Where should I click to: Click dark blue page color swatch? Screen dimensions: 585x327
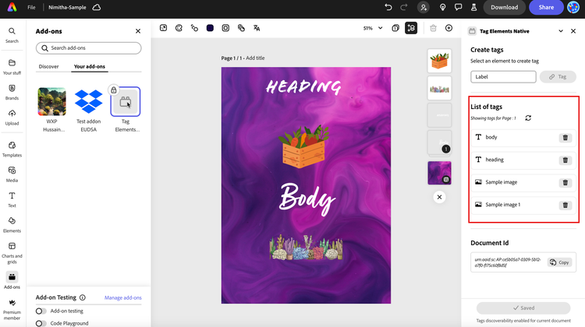210,28
